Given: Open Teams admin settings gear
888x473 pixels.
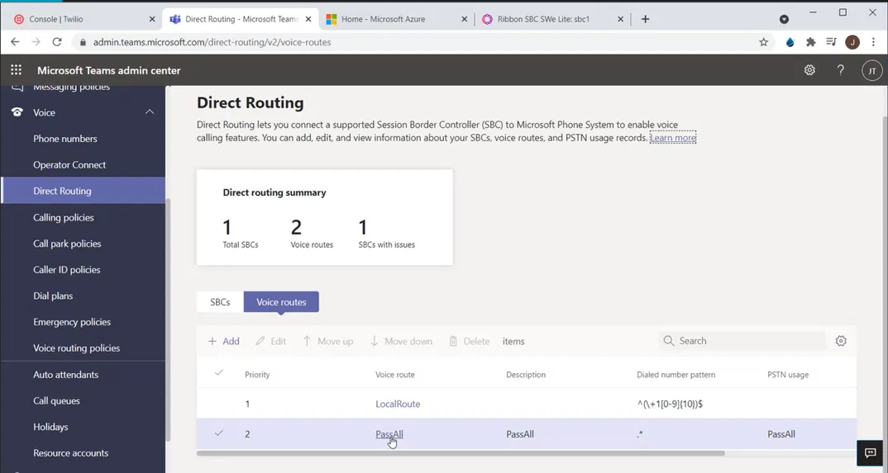Looking at the screenshot, I should pyautogui.click(x=809, y=70).
